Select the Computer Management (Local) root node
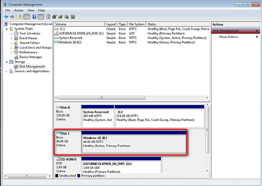This screenshot has width=262, height=186. click(x=31, y=24)
